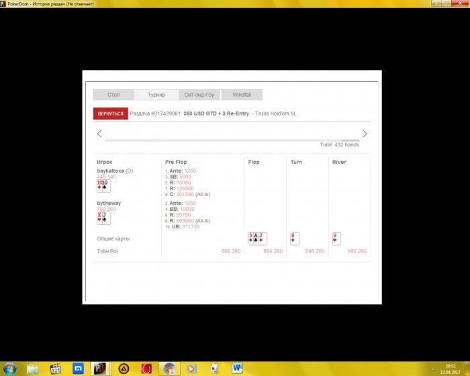
Task: Open AIMP player taskbar icon
Action: click(124, 369)
